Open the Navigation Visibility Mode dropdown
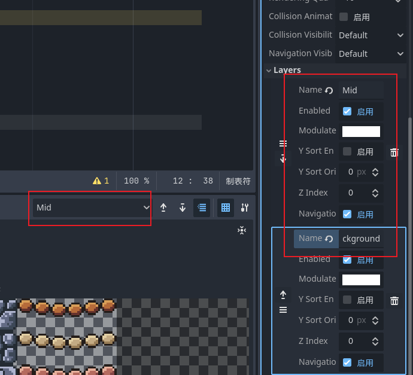Viewport: 413px width, 375px height. 371,54
